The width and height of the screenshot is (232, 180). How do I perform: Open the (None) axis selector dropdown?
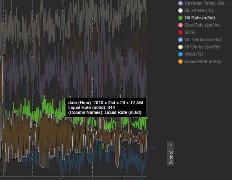171,157
